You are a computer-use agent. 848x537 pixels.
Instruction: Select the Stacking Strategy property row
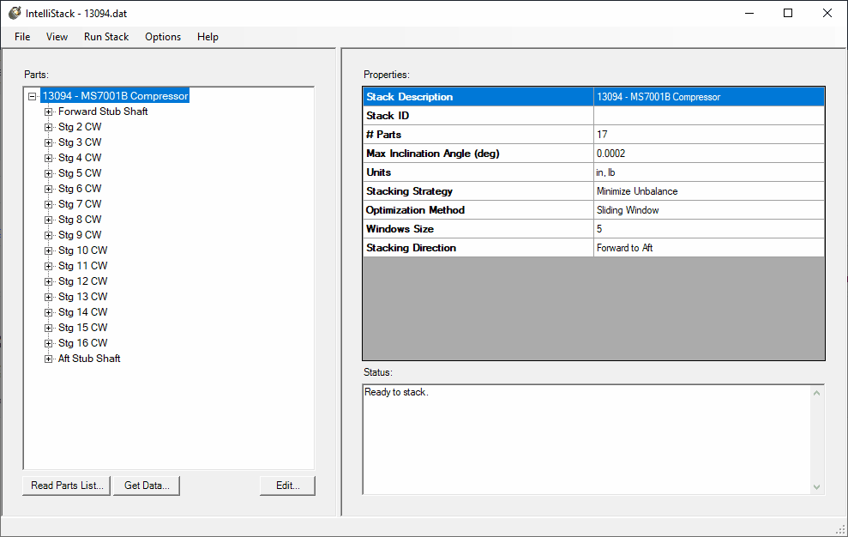click(x=478, y=191)
